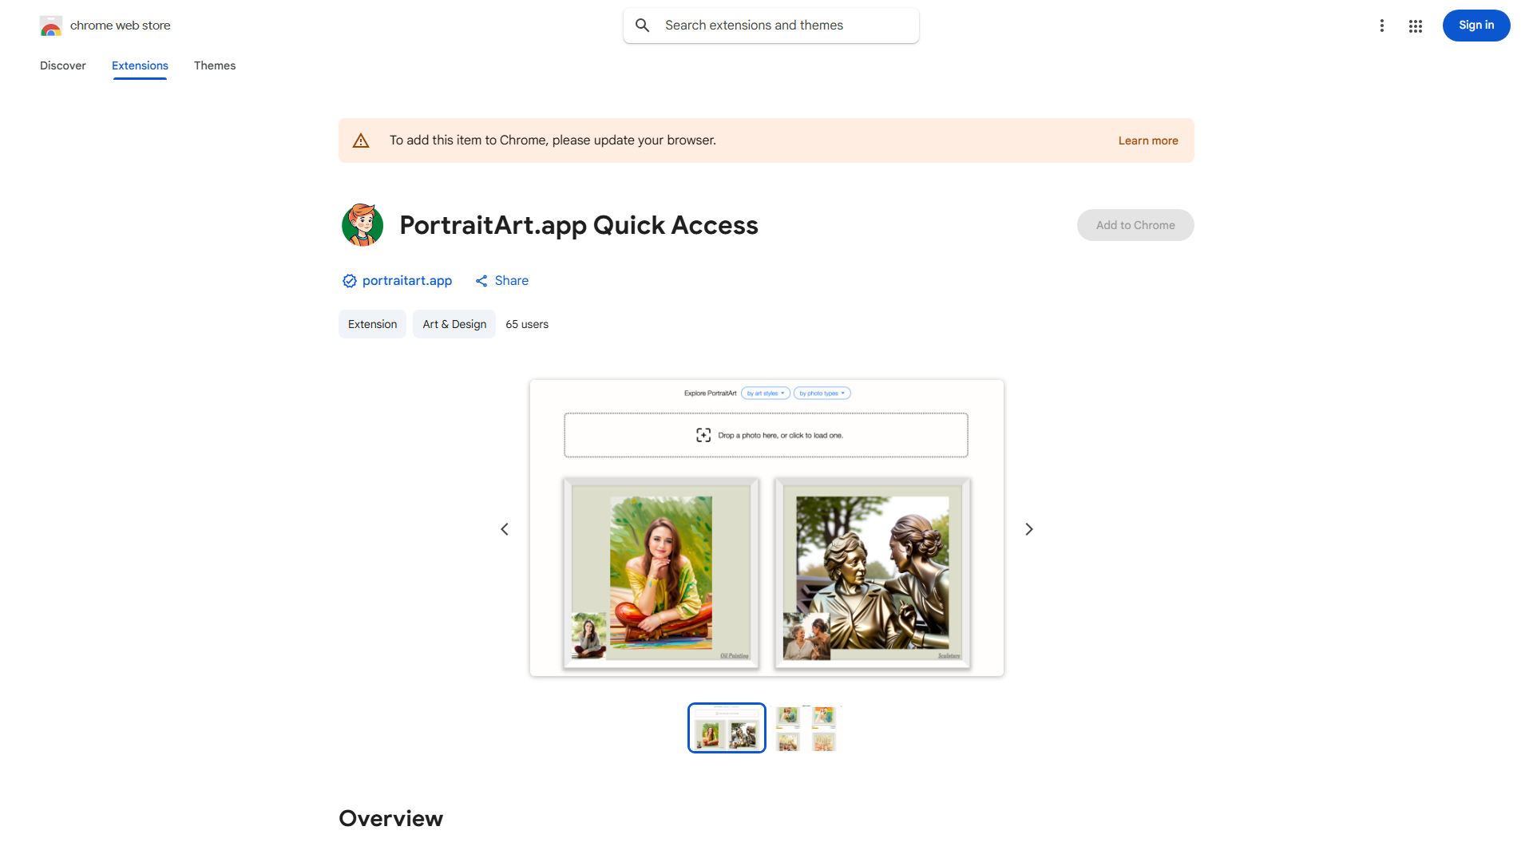Screen dimensions: 1533x862
Task: Open the Extensions tab
Action: point(140,65)
